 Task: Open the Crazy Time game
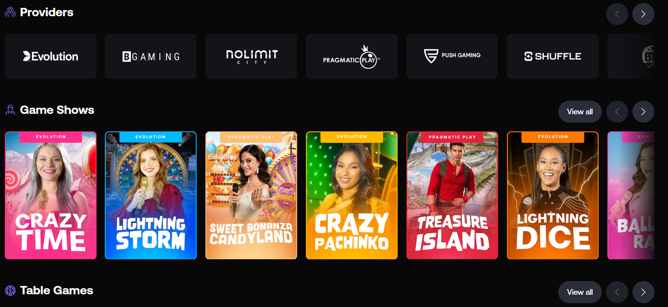tap(50, 195)
